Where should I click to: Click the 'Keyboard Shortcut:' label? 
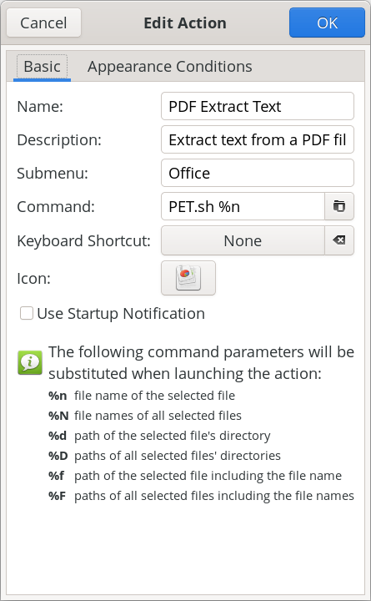click(x=84, y=241)
